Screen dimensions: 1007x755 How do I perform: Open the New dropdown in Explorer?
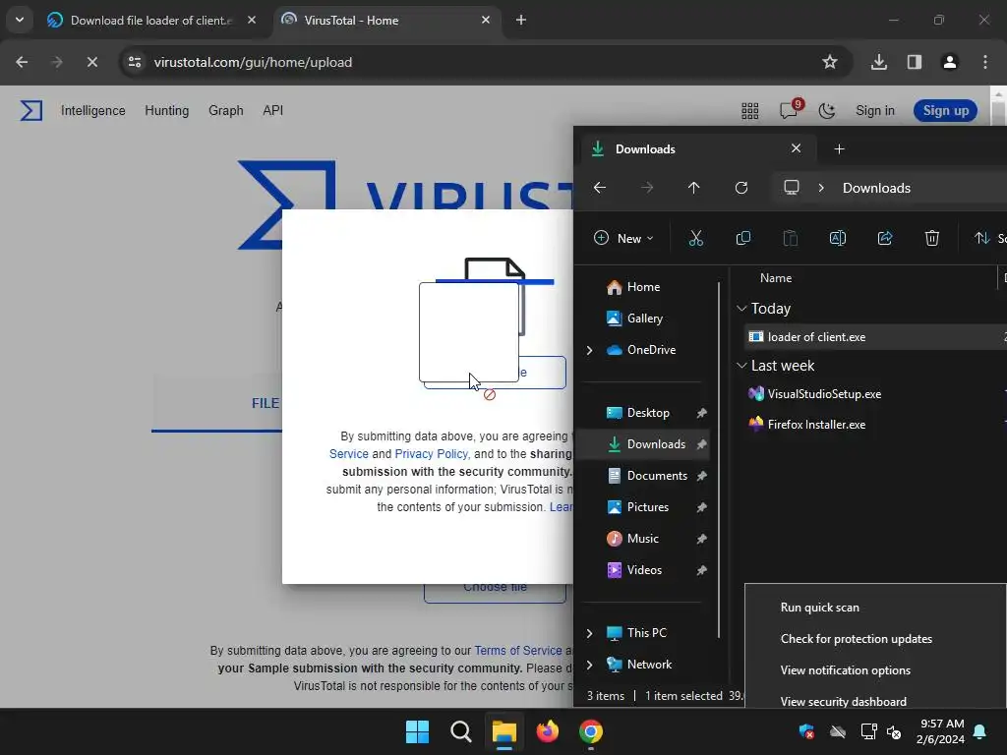click(x=623, y=238)
